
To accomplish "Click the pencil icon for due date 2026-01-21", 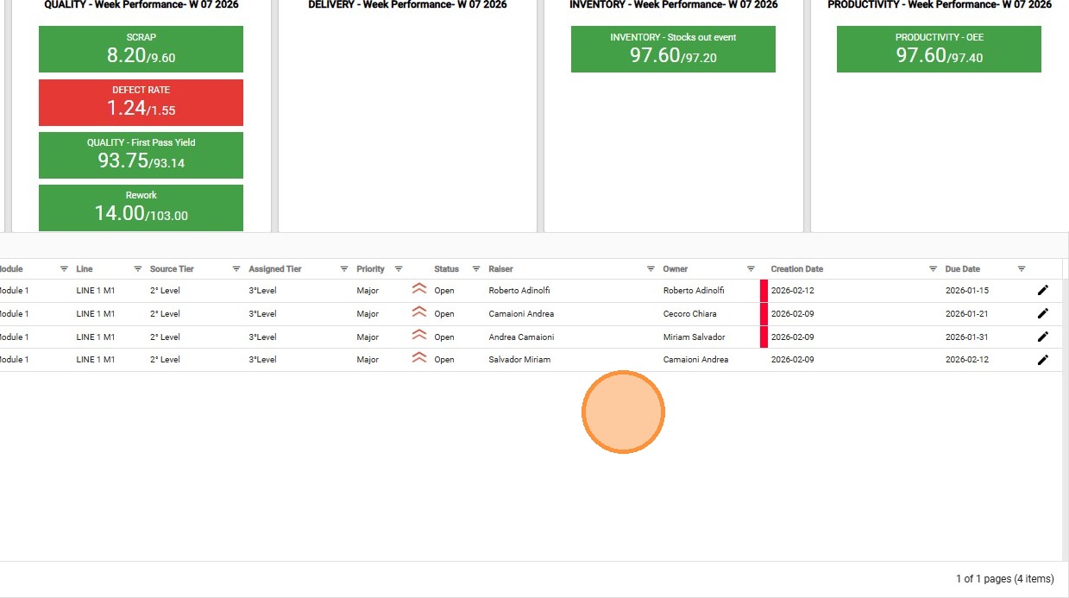I will click(x=1042, y=314).
